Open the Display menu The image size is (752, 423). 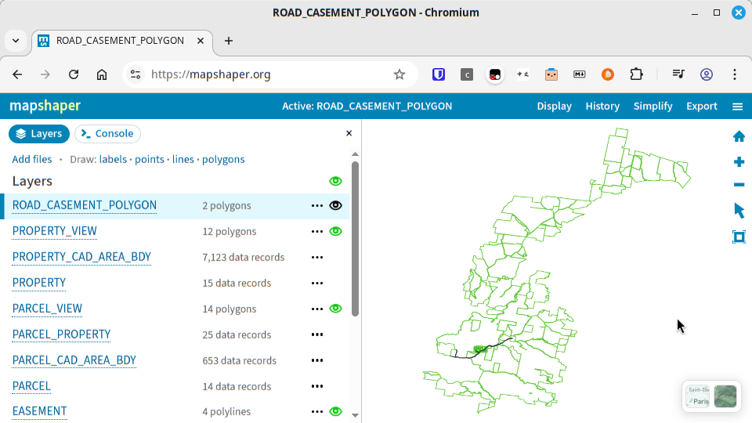pos(554,106)
